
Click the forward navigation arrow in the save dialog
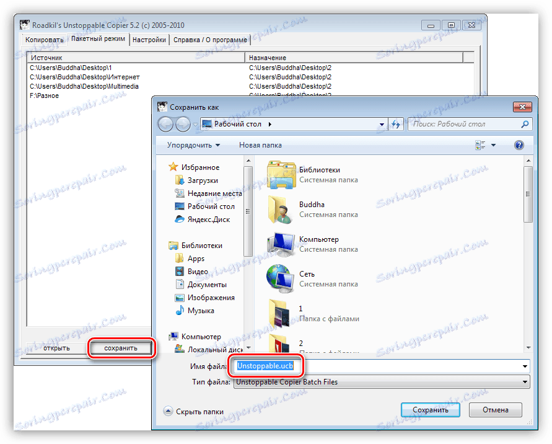click(x=183, y=125)
